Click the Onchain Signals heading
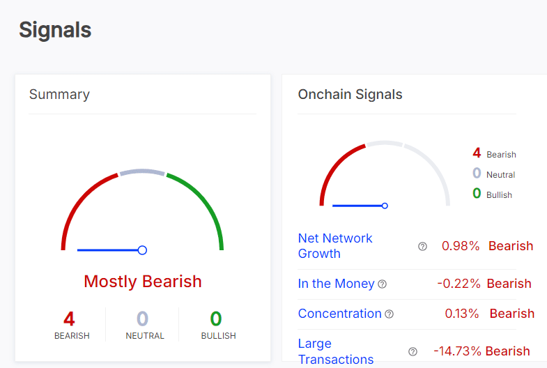This screenshot has height=368, width=547. 350,94
